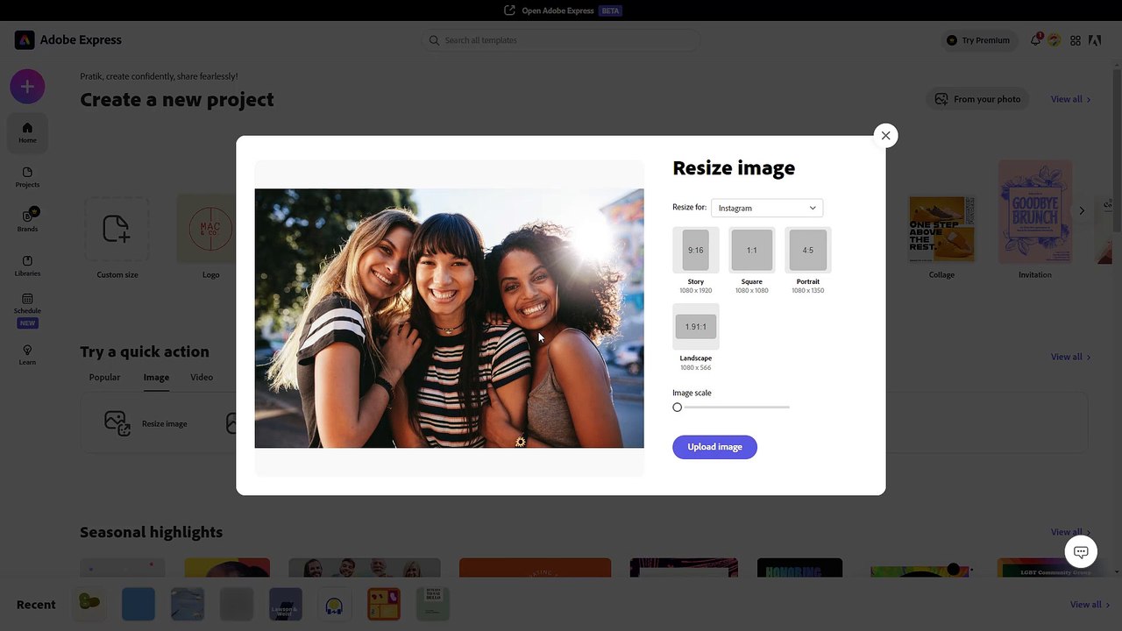Open the recent orange grid project thumbnail
Viewport: 1122px width, 631px height.
tap(383, 605)
